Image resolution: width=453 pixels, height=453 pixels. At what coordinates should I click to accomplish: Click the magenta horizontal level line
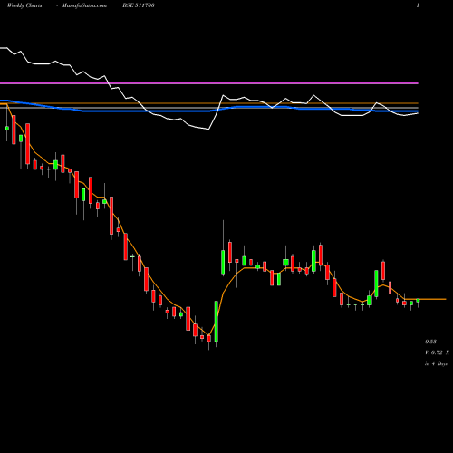[x=209, y=82]
